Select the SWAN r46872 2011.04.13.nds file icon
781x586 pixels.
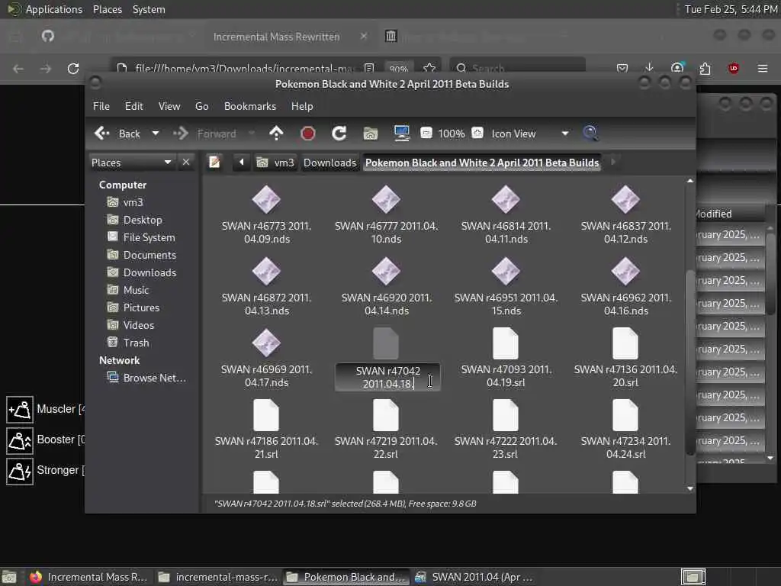[x=266, y=272]
